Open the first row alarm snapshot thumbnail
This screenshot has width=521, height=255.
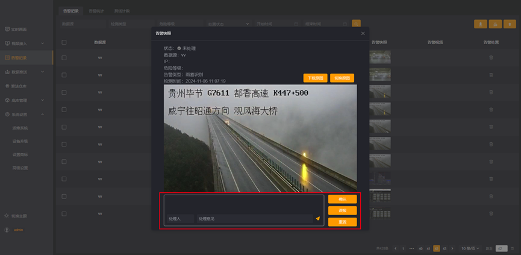click(380, 57)
